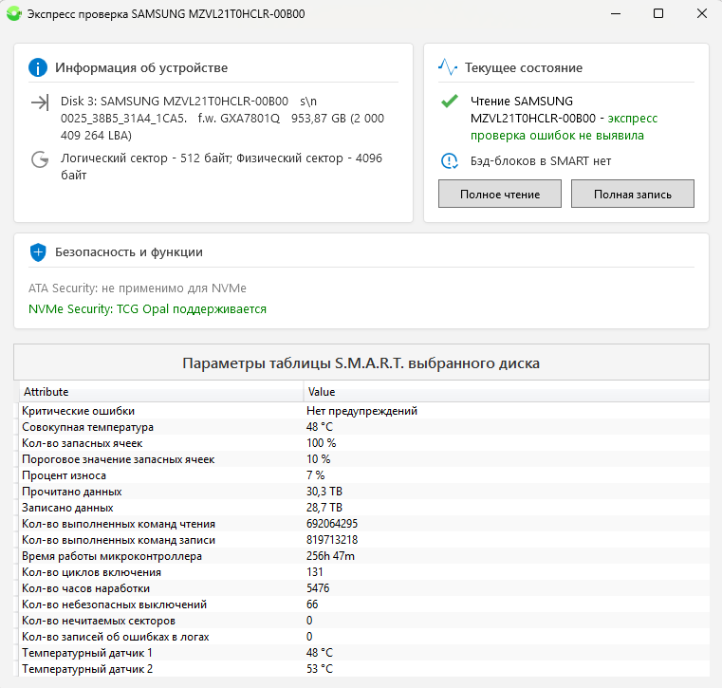Click the 53 °C sensor value
Viewport: 722px width, 688px height.
point(320,669)
